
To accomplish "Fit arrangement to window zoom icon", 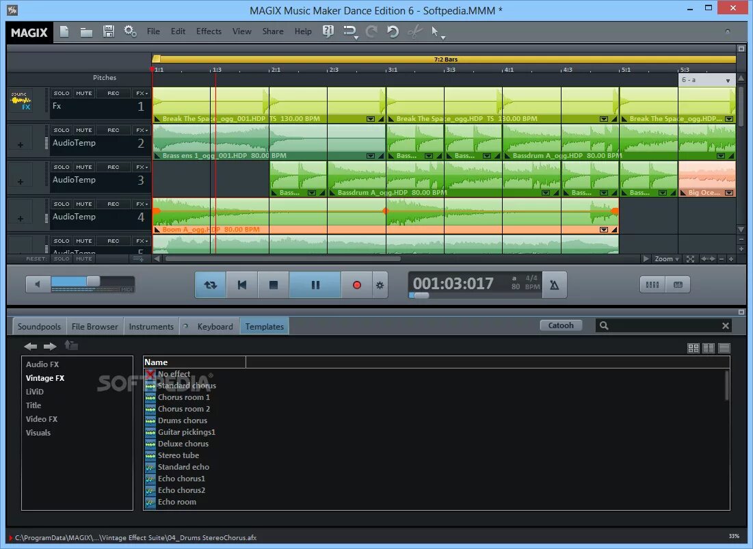I will (x=691, y=259).
